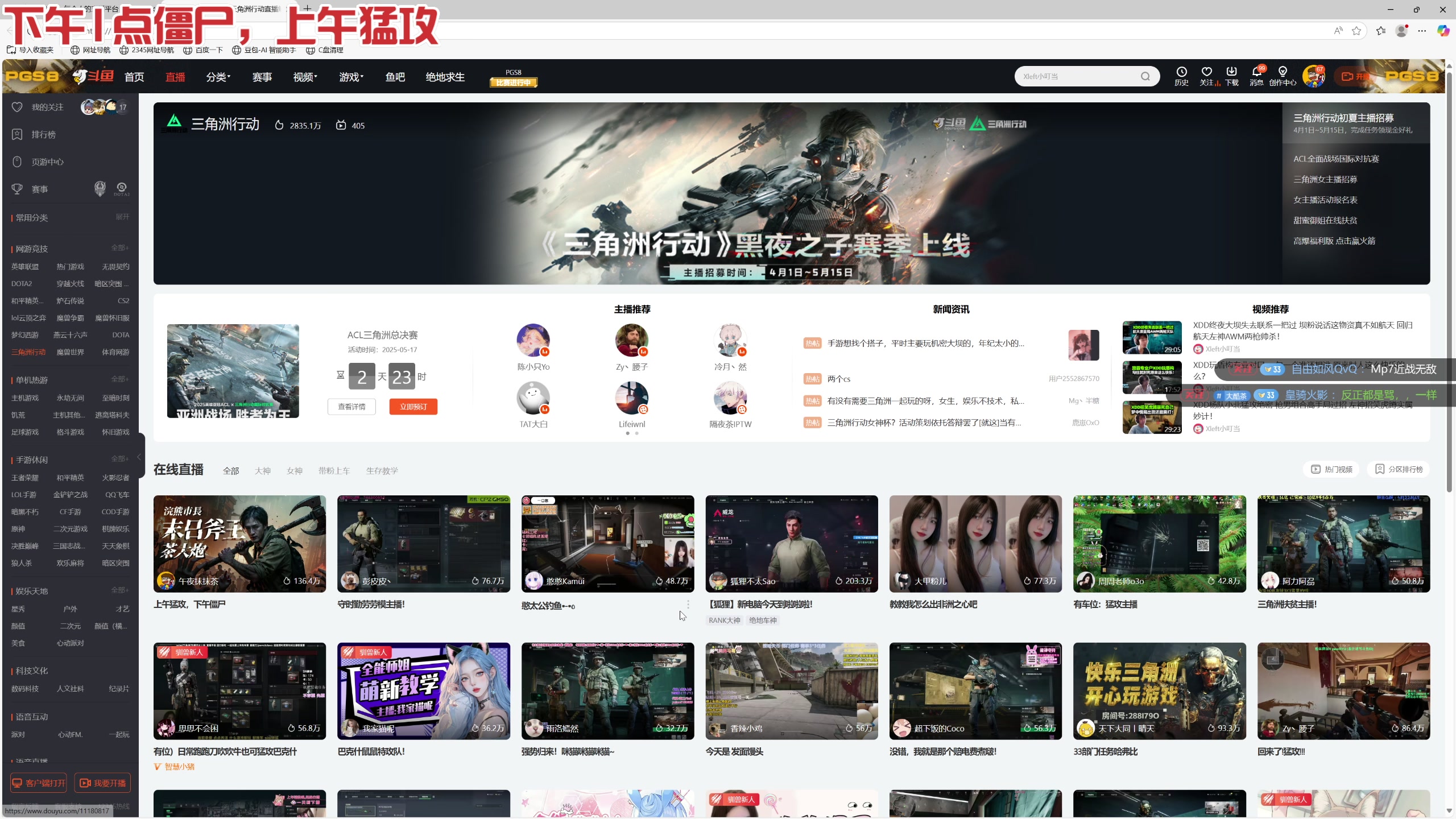Open the 游戏 dropdown in navigation
The height and width of the screenshot is (819, 1456).
pos(351,77)
